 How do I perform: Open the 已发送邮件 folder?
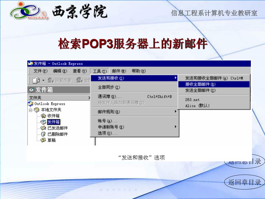pyautogui.click(x=58, y=128)
